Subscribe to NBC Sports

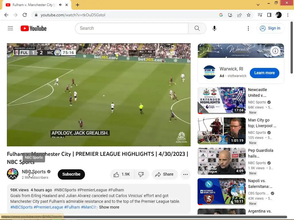(71, 174)
